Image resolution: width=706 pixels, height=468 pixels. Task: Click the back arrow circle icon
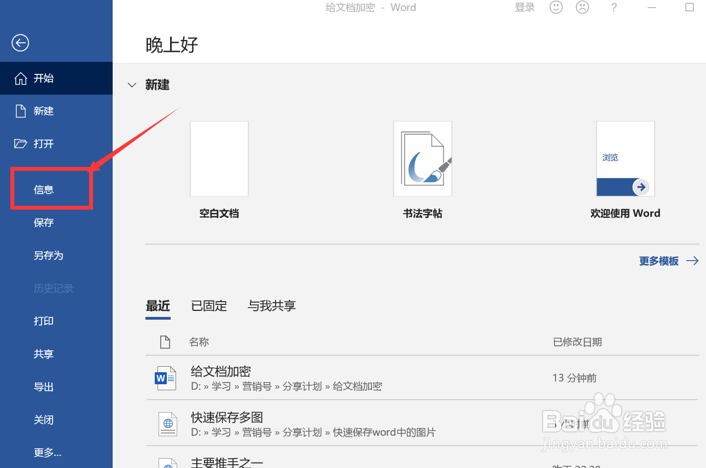20,43
